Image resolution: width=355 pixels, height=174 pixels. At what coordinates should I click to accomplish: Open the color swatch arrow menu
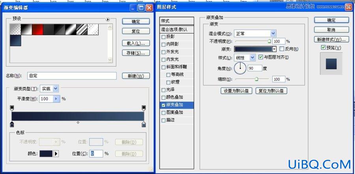(56, 154)
